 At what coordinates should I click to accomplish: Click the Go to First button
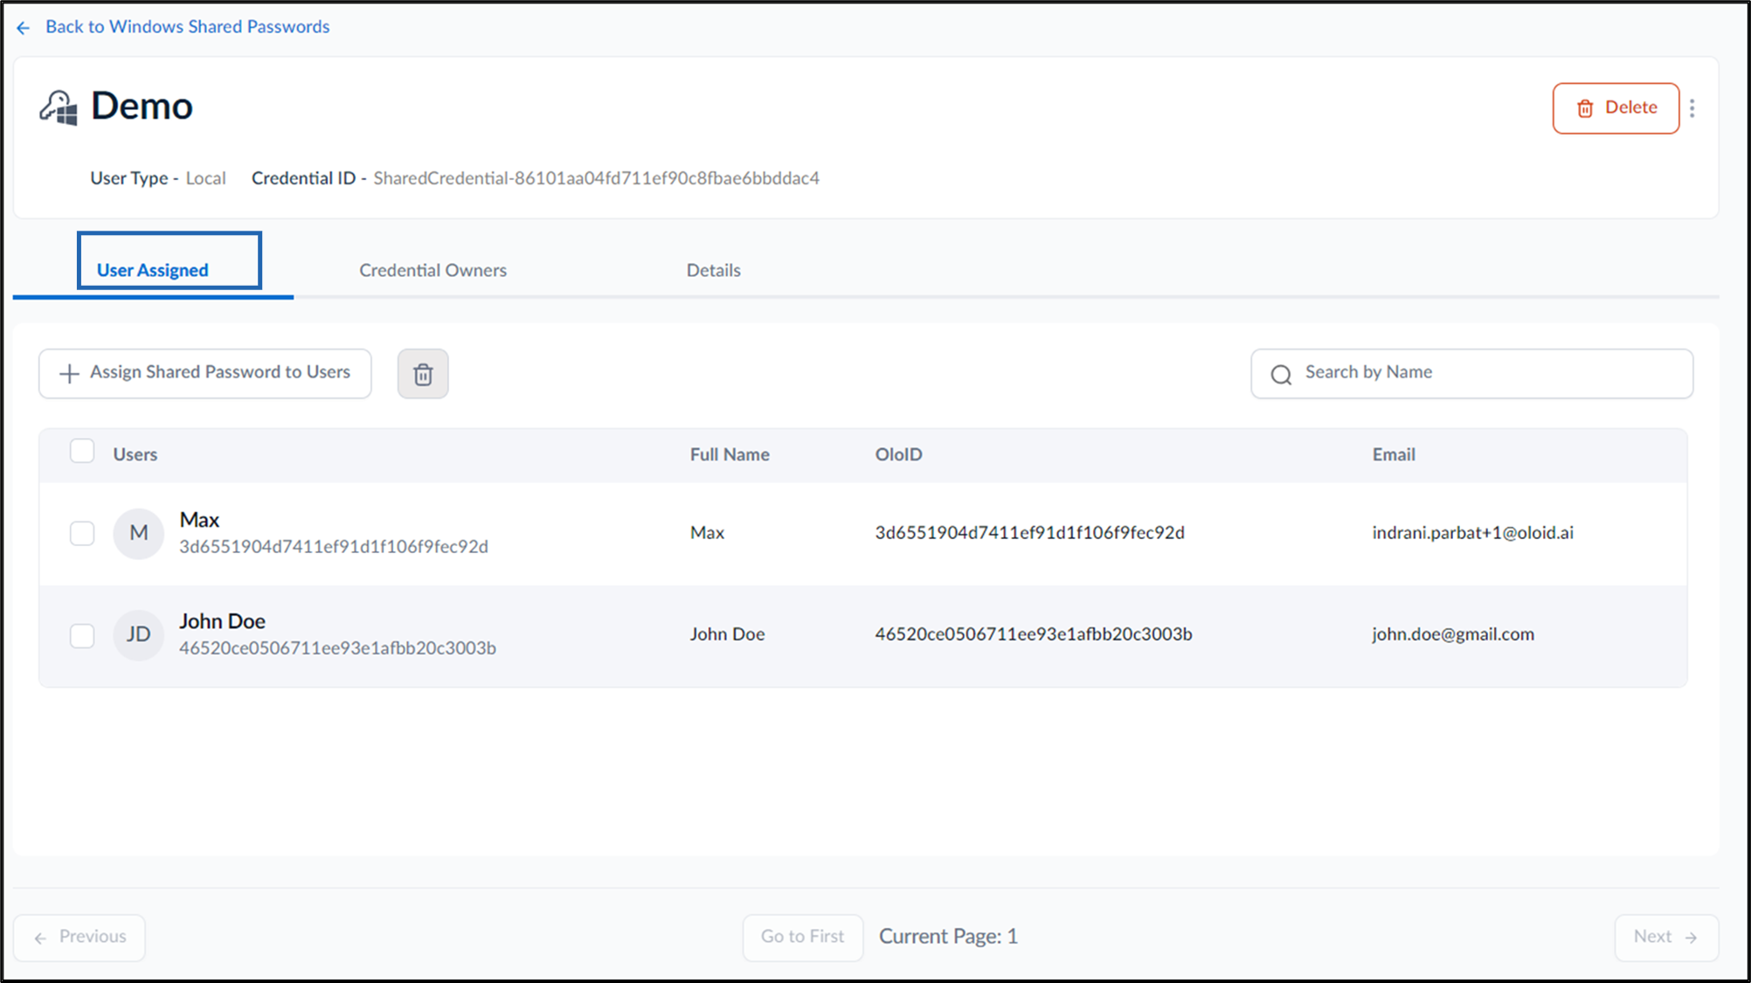tap(803, 938)
